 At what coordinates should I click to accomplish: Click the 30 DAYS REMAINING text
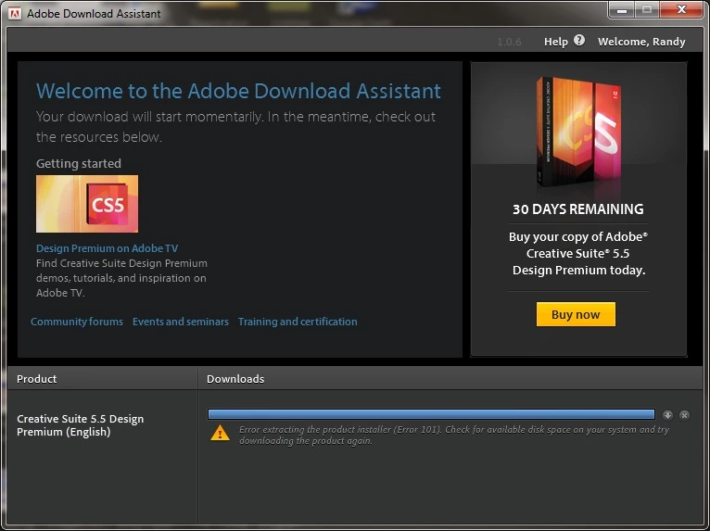[577, 209]
